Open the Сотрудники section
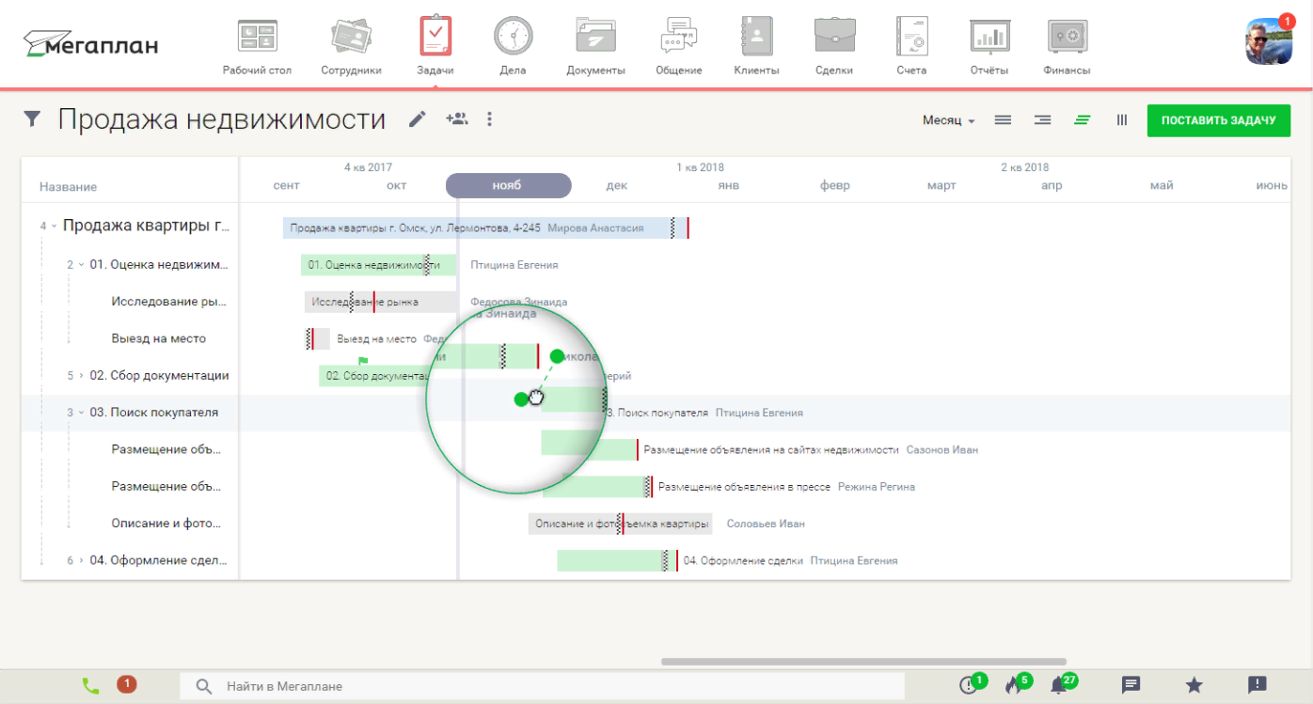This screenshot has width=1313, height=704. [x=351, y=46]
